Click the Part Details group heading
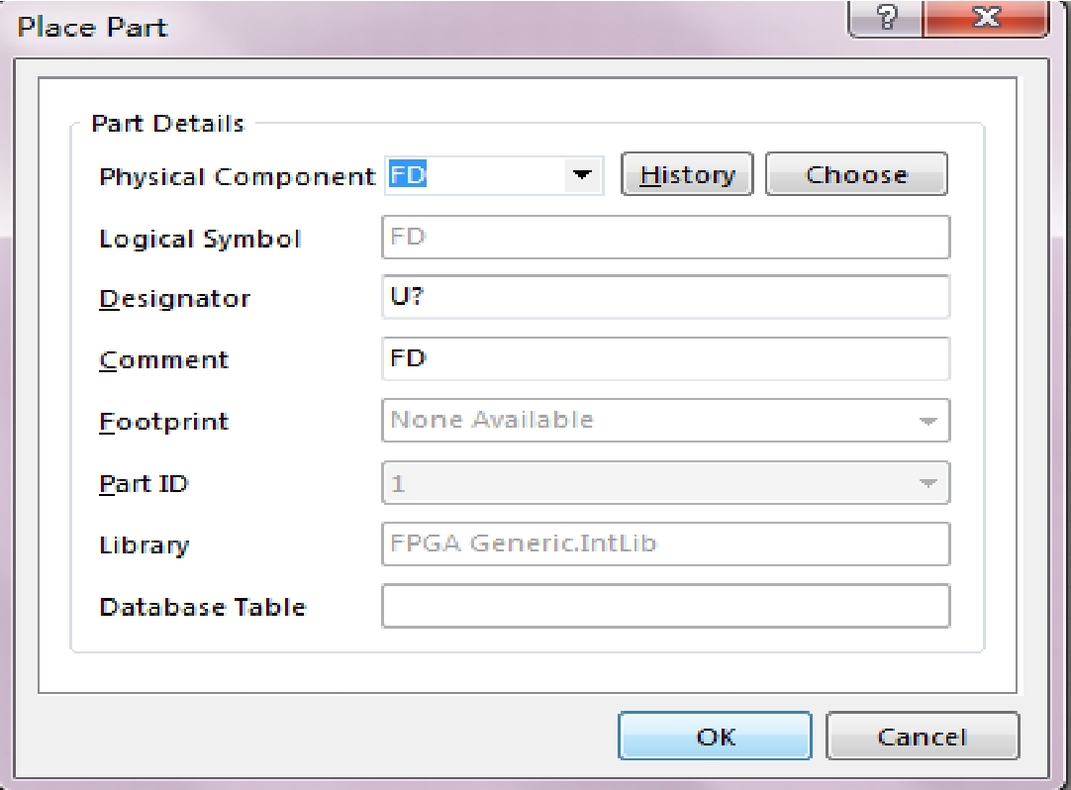This screenshot has width=1071, height=790. 168,124
